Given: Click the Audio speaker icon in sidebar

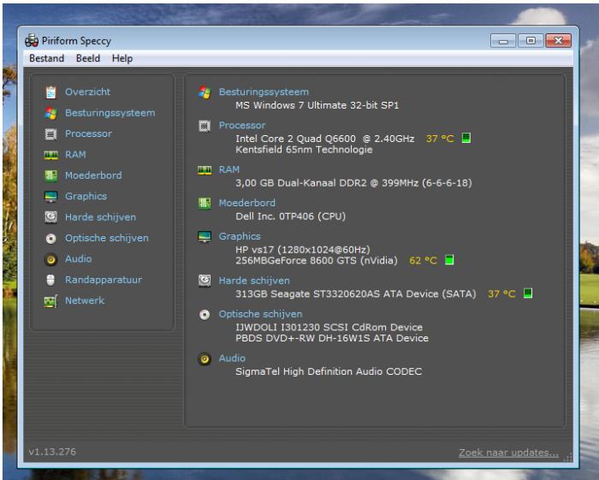Looking at the screenshot, I should click(x=50, y=259).
